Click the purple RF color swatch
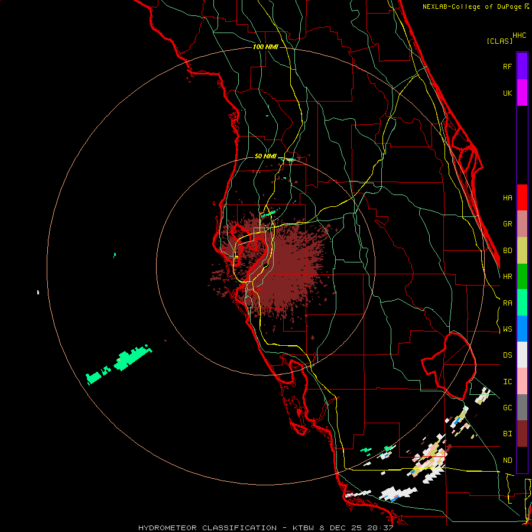The width and height of the screenshot is (532, 532). (522, 66)
